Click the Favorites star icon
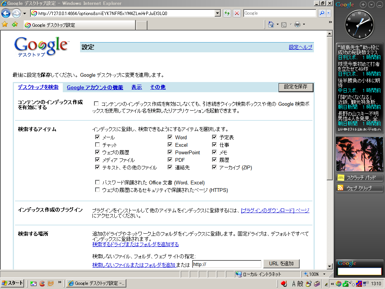 click(5, 23)
